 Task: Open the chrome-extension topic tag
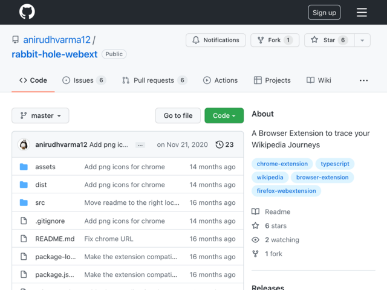coord(282,164)
